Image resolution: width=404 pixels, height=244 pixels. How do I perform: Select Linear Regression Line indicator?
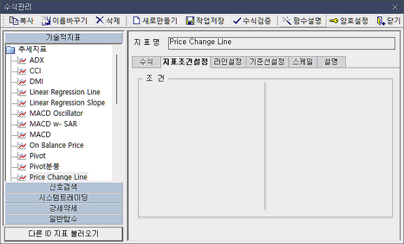point(65,92)
